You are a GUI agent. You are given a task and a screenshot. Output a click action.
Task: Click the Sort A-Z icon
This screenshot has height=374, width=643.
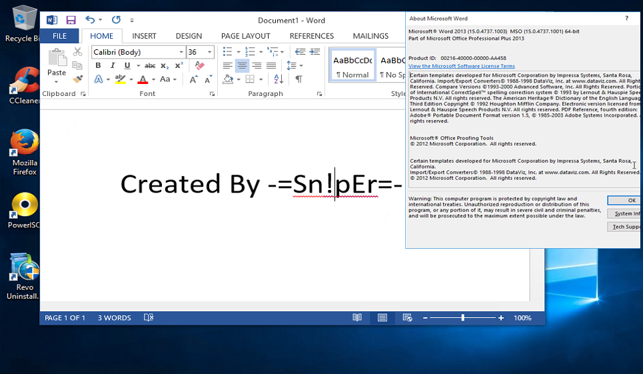(x=279, y=79)
